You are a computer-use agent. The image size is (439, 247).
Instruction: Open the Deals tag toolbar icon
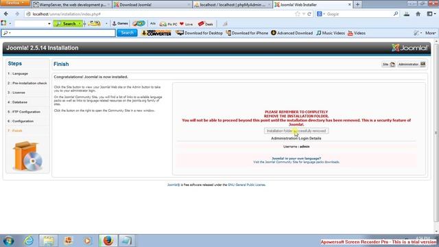pos(206,24)
